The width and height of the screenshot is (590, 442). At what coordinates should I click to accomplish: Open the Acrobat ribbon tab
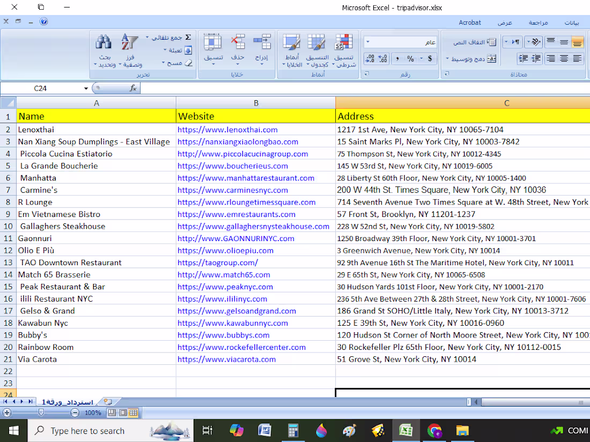[x=470, y=23]
